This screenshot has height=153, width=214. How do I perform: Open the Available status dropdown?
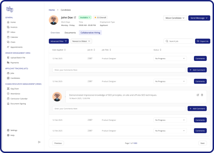pyautogui.click(x=85, y=18)
